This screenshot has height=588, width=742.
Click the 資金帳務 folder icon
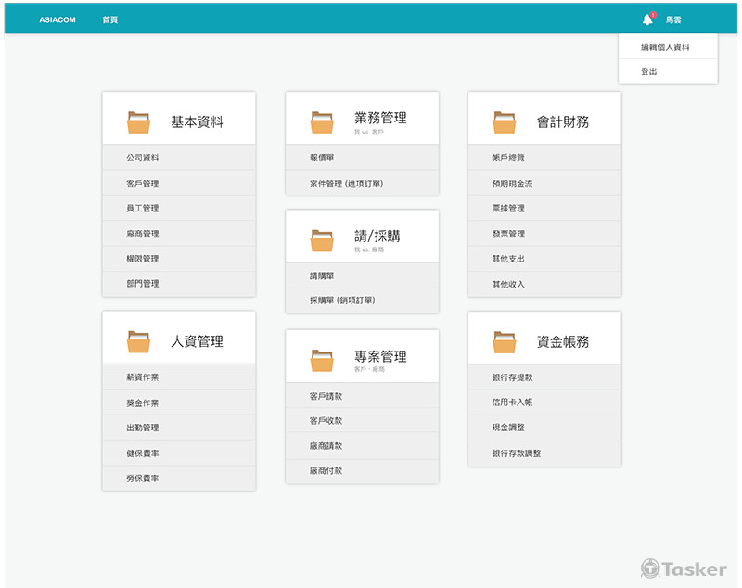coord(505,341)
